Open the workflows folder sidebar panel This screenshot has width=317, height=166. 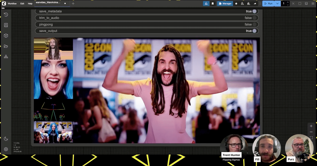6,46
